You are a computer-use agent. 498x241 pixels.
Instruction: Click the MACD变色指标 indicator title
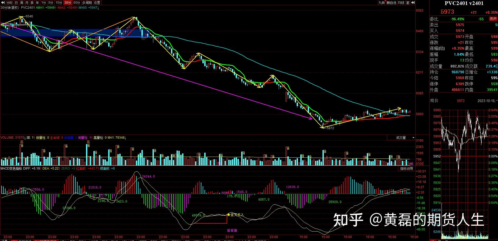click(11, 168)
